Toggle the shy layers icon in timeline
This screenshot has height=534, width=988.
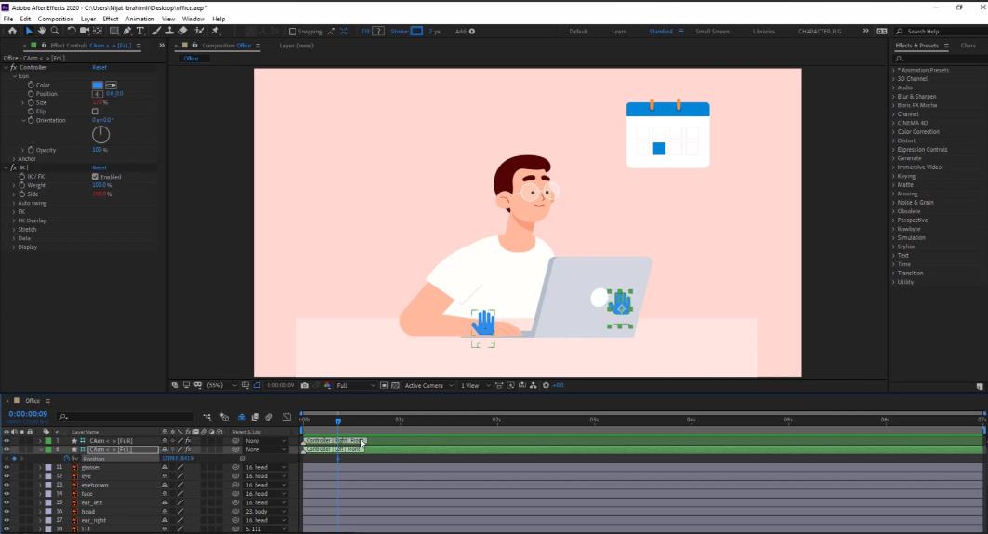tap(242, 417)
